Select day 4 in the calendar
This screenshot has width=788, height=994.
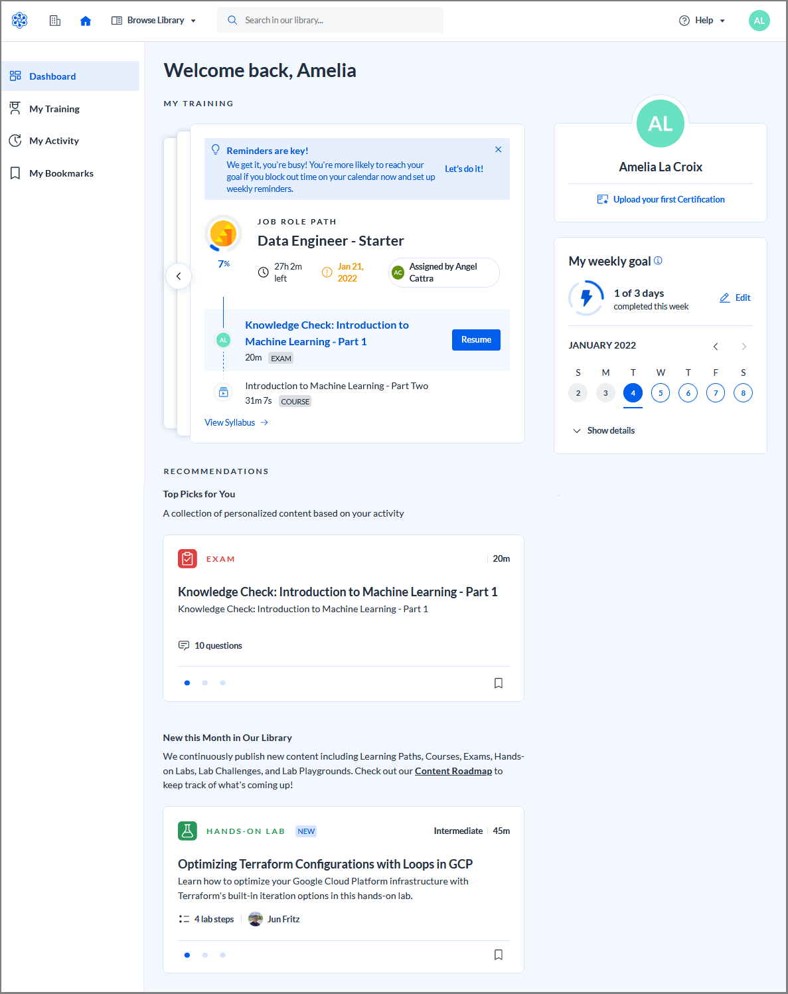633,393
